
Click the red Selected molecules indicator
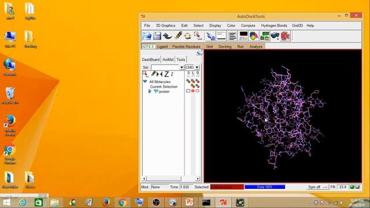click(x=227, y=187)
